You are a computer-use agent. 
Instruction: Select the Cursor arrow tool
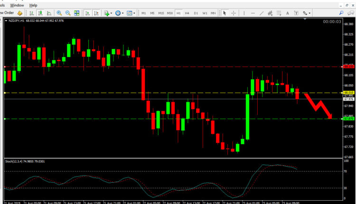click(225, 13)
